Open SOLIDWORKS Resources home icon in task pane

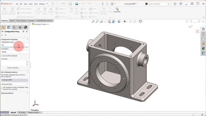coord(203,29)
